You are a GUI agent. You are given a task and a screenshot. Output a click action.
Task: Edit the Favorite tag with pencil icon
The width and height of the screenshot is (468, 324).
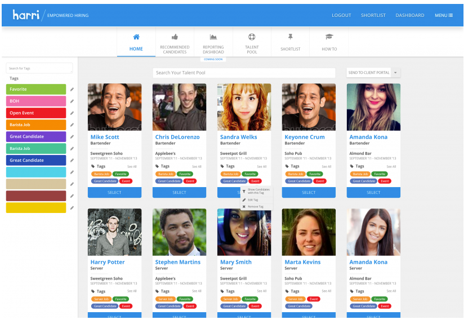[x=72, y=89]
